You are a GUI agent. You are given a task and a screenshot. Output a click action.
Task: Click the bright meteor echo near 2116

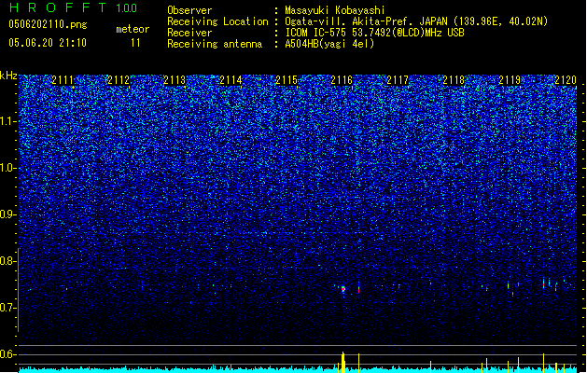point(342,289)
